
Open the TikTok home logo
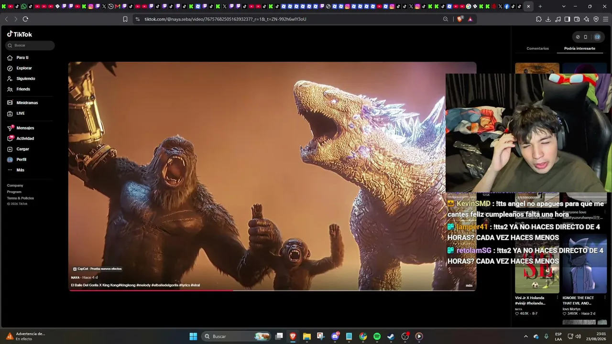coord(20,34)
